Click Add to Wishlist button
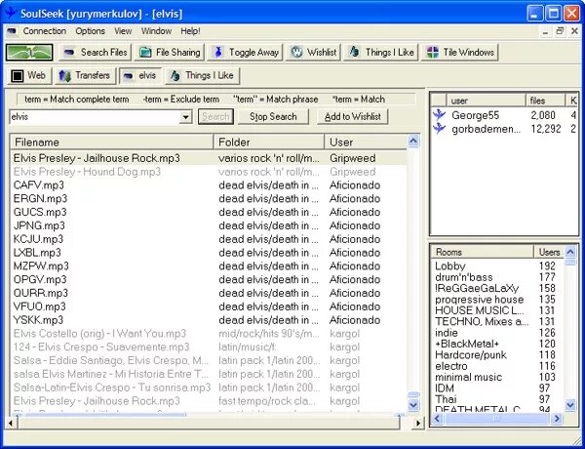Screen dimensions: 585x449 353,117
